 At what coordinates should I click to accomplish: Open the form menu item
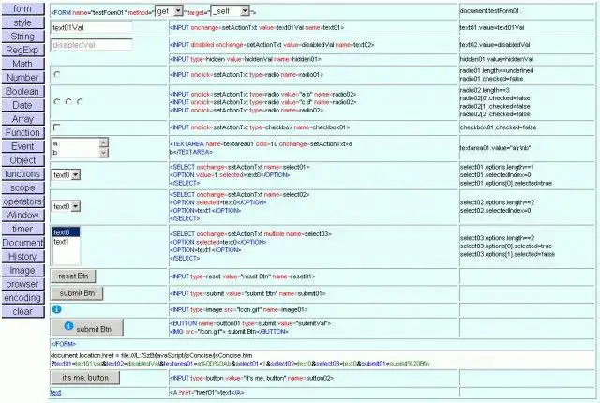pyautogui.click(x=22, y=8)
